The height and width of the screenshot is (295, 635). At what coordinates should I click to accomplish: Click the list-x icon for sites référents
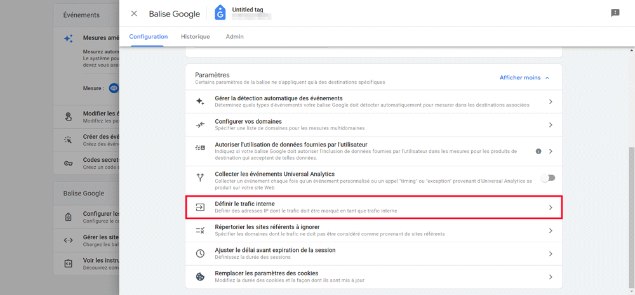pyautogui.click(x=200, y=231)
